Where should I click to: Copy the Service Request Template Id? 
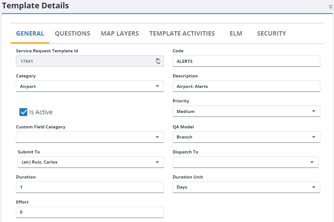click(x=158, y=61)
